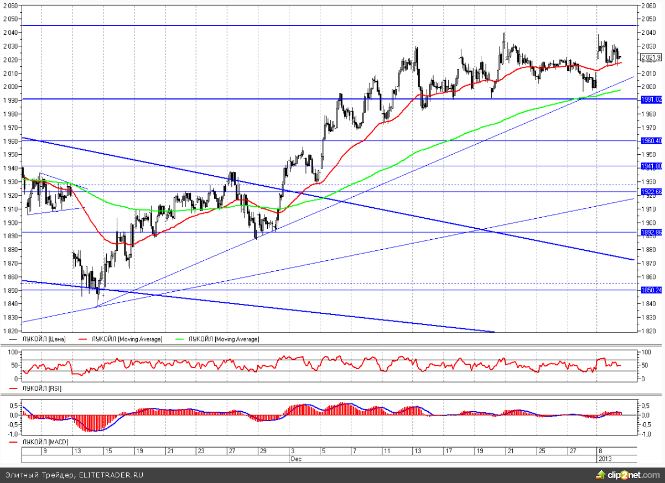
Task: Click the 1960.40 price level label
Action: [x=651, y=141]
